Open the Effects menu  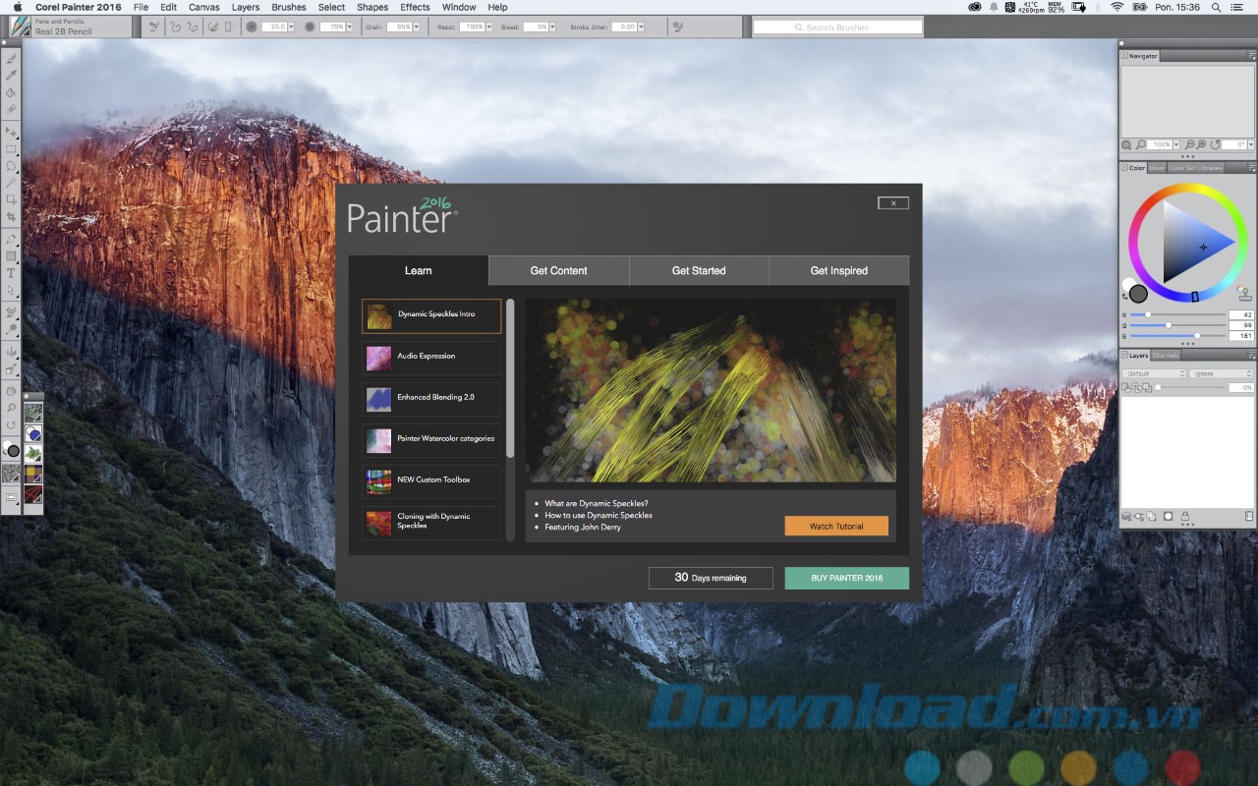(x=415, y=7)
